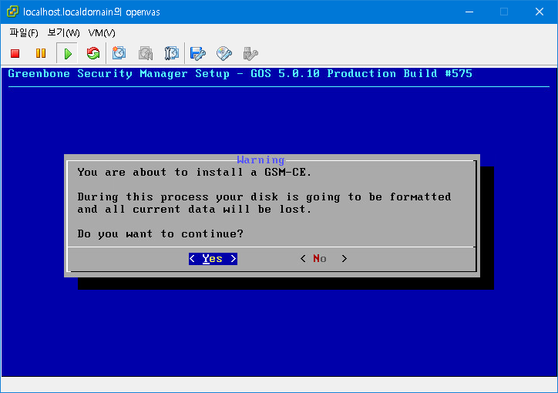The width and height of the screenshot is (558, 393).
Task: Open the snapshot manager icon
Action: pos(172,53)
